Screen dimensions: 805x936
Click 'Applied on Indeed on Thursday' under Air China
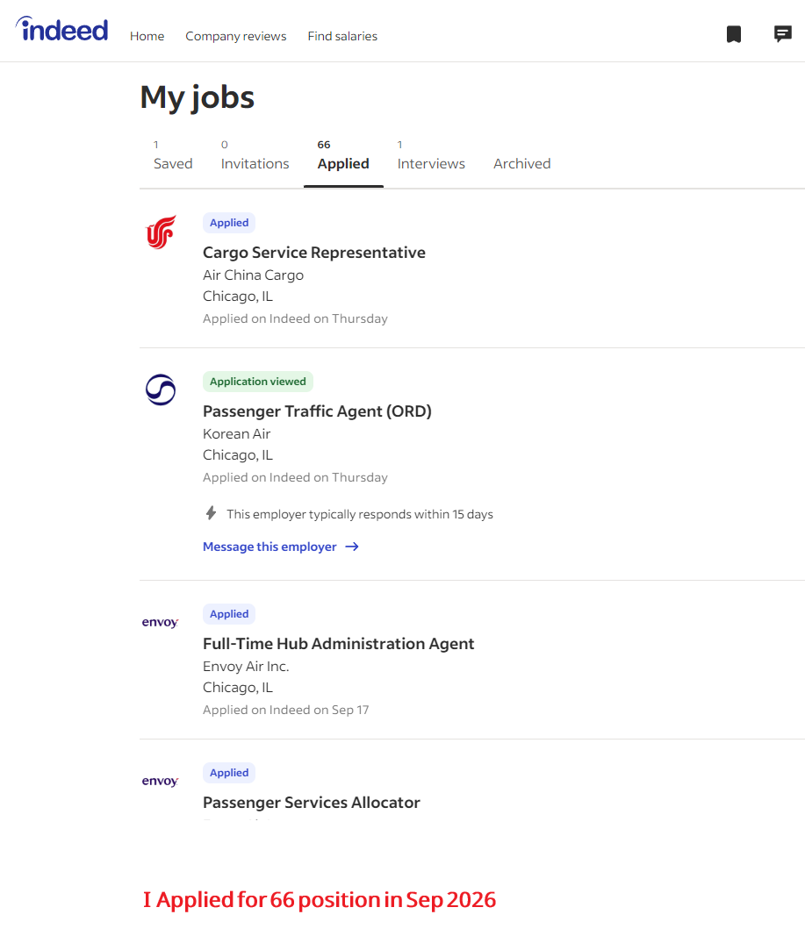click(295, 318)
